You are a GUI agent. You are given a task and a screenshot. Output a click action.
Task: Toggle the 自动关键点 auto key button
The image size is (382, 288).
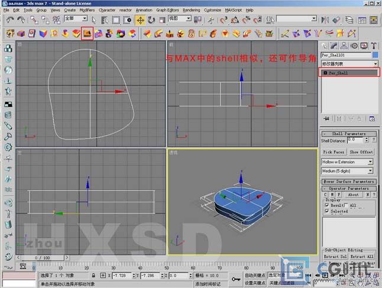click(255, 276)
